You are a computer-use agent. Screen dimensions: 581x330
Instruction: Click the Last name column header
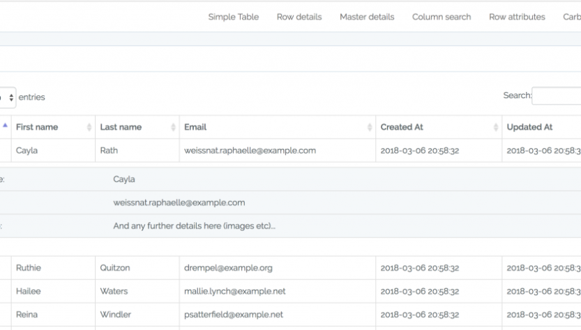click(137, 127)
